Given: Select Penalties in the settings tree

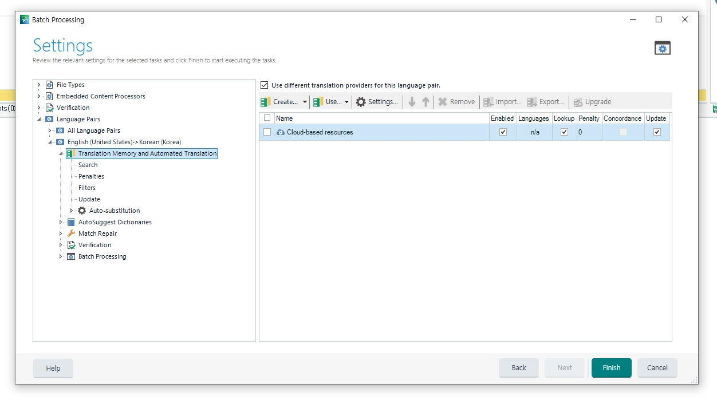Looking at the screenshot, I should click(x=91, y=176).
